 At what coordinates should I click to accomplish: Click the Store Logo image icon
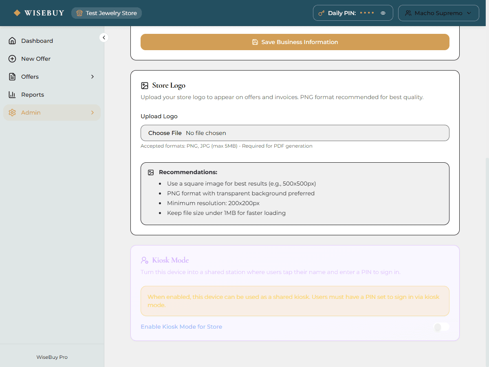[x=145, y=85]
